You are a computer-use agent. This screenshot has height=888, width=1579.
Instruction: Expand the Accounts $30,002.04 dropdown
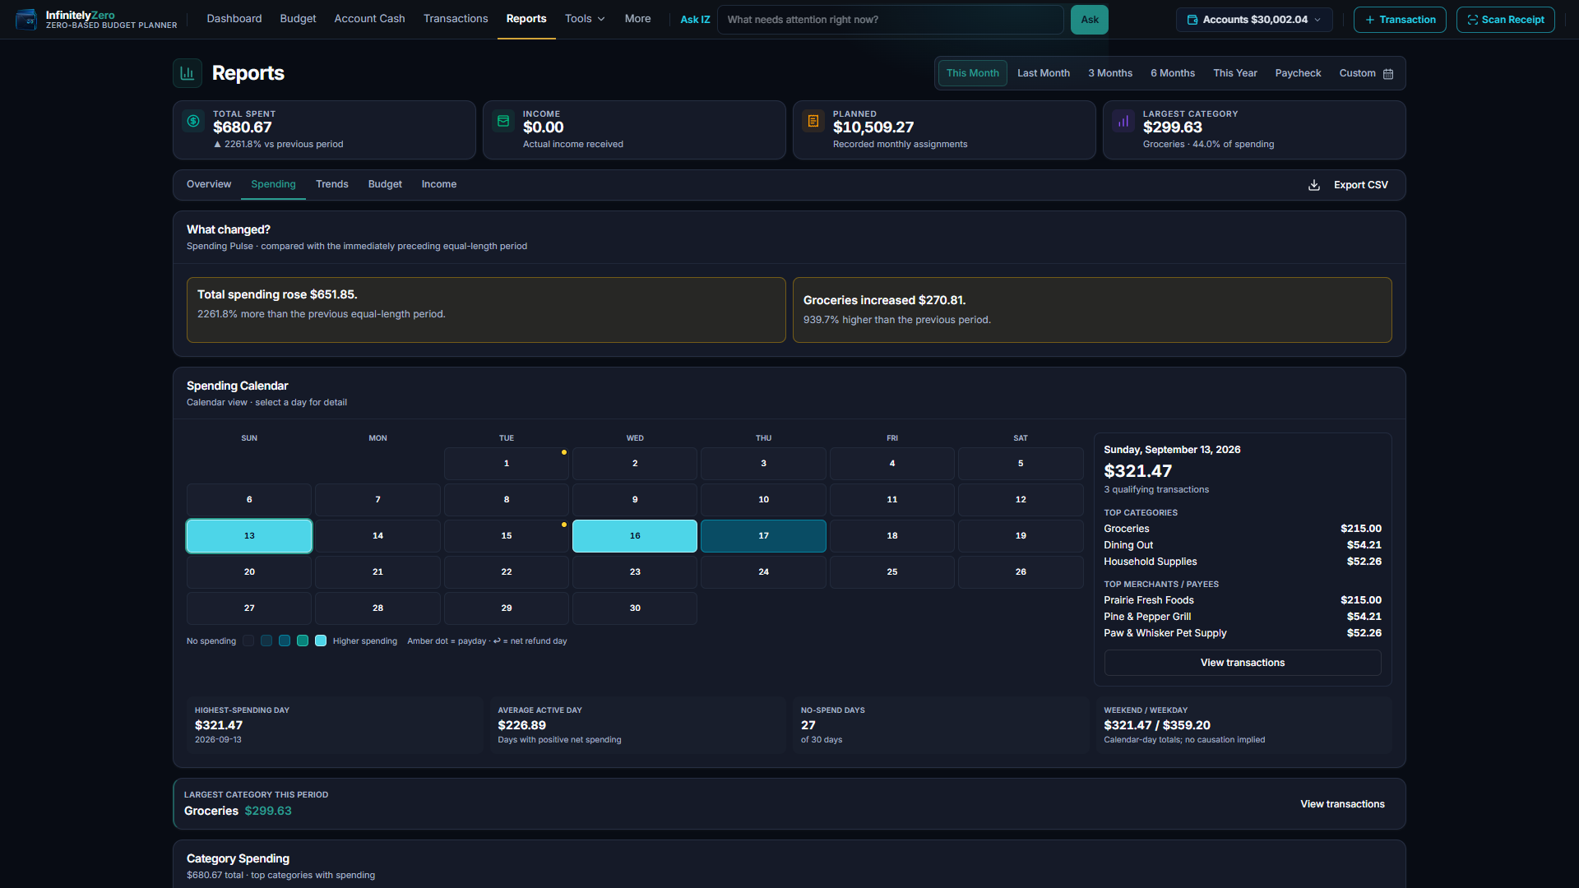click(1254, 20)
